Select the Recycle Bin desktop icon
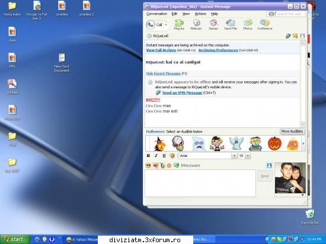This screenshot has height=244, width=326. point(310,217)
